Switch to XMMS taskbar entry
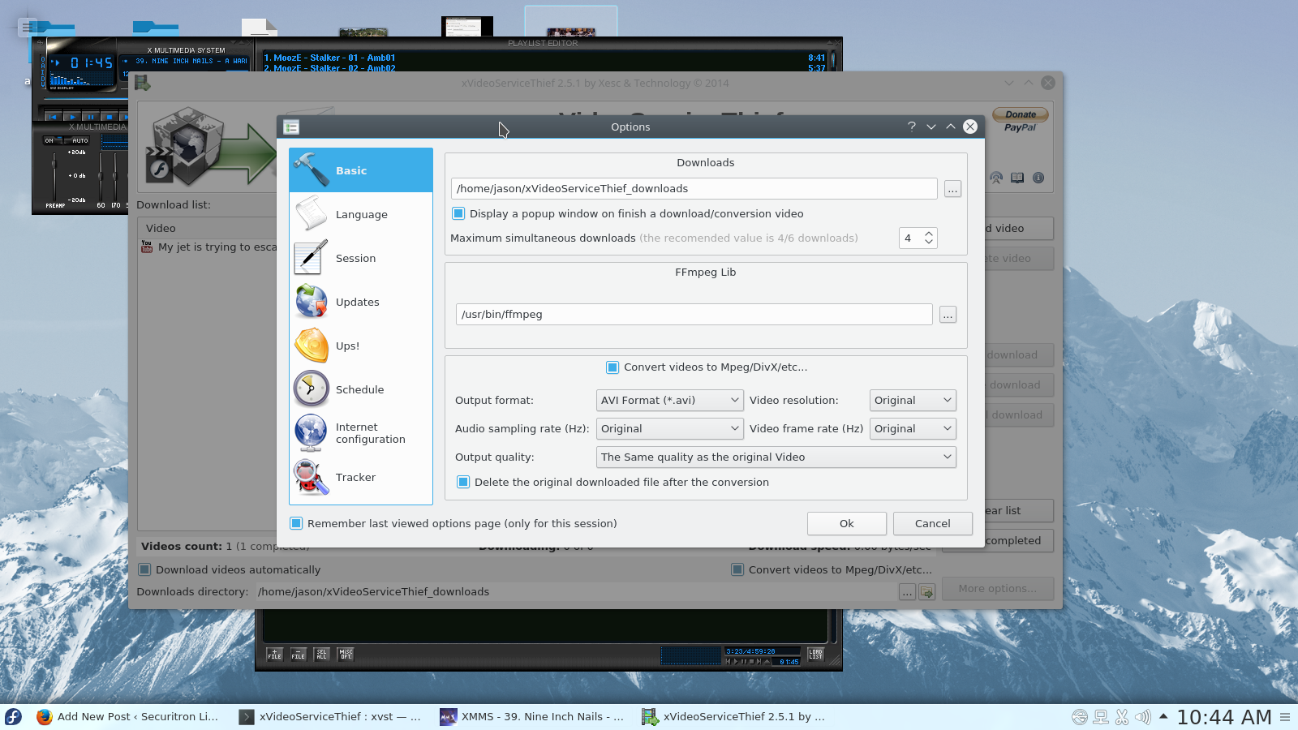 coord(534,716)
